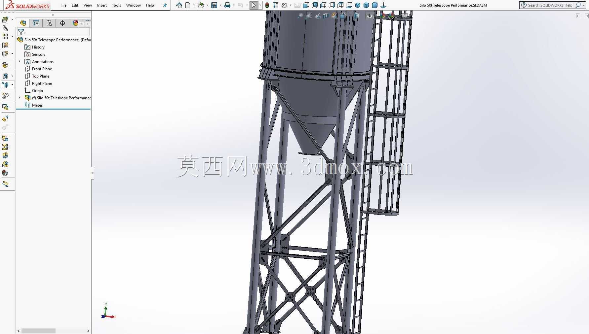Toggle Hide/Show Items eye in view toolbar
589x334 pixels.
[370, 16]
